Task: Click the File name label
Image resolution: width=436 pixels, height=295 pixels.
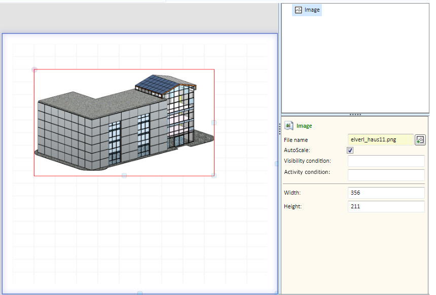Action: tap(296, 140)
